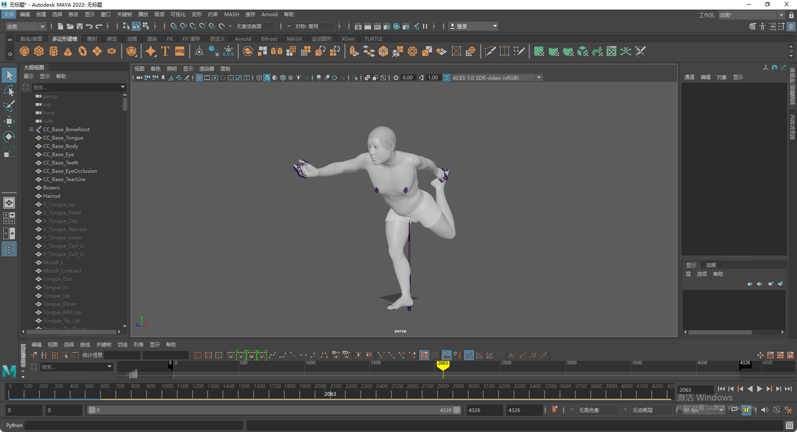This screenshot has width=797, height=432.
Task: Toggle the audio mute speaker icon
Action: pyautogui.click(x=765, y=410)
